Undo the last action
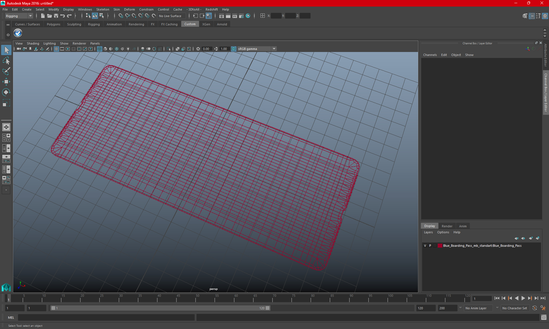Screen dimensions: 549x329 [x=63, y=16]
